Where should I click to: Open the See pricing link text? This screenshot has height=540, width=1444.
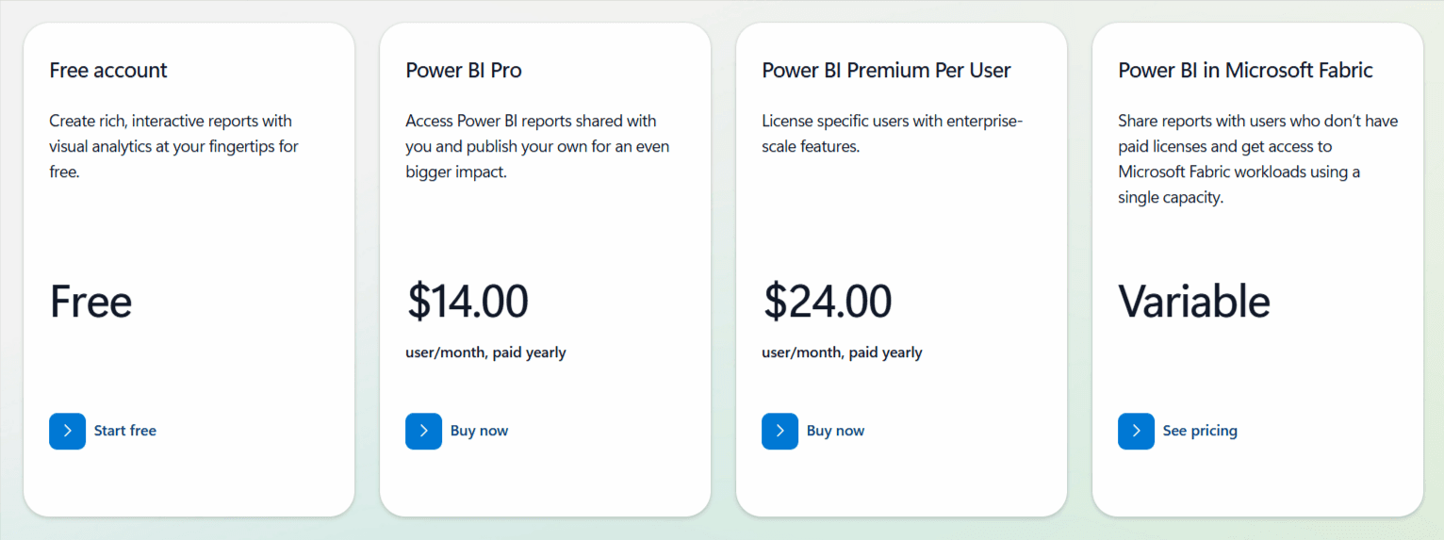pos(1200,431)
